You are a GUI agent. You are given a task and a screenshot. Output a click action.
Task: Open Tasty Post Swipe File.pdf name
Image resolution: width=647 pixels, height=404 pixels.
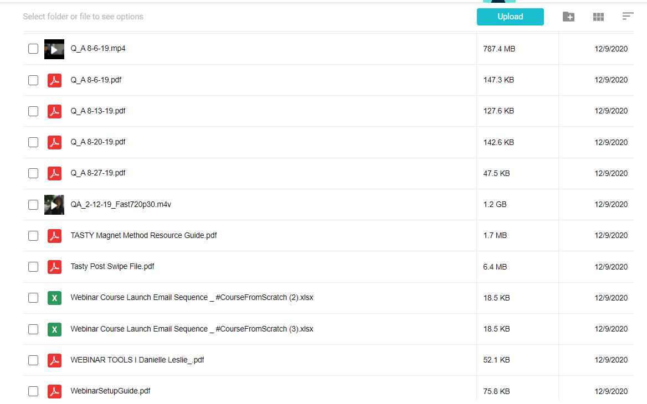pos(112,266)
